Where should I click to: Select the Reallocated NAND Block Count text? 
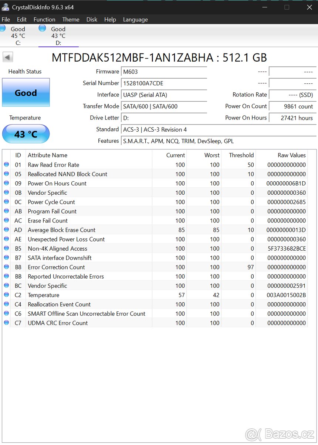(67, 174)
